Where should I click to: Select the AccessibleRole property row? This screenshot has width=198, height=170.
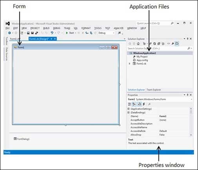(x=158, y=131)
